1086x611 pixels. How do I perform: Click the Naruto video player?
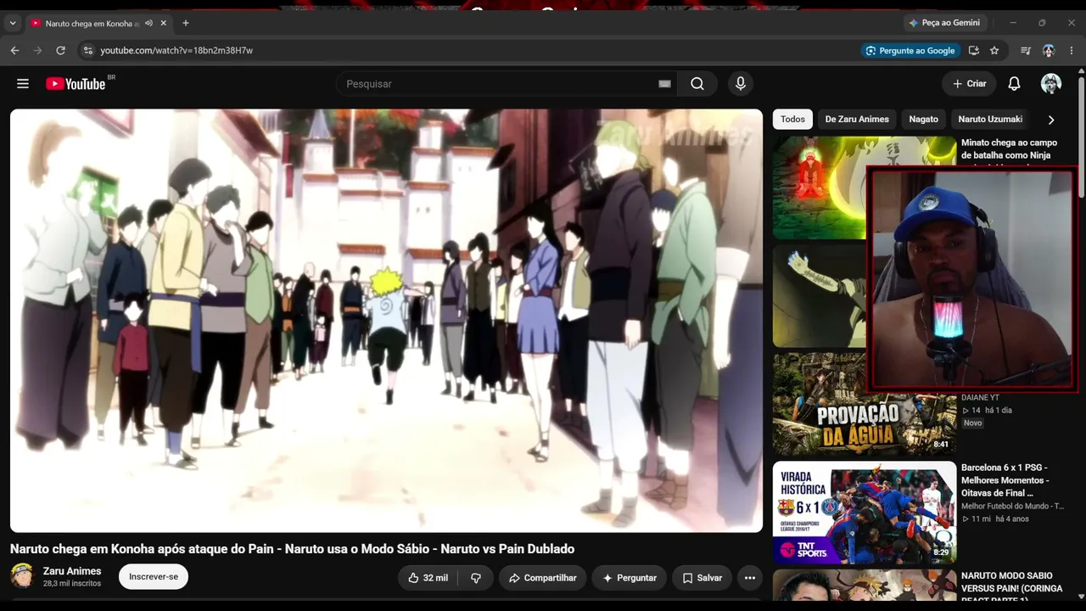pyautogui.click(x=386, y=320)
